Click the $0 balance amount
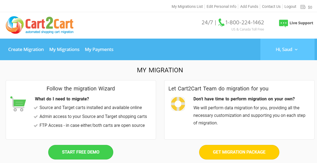Screen dimensions: 317x163 coord(310,8)
